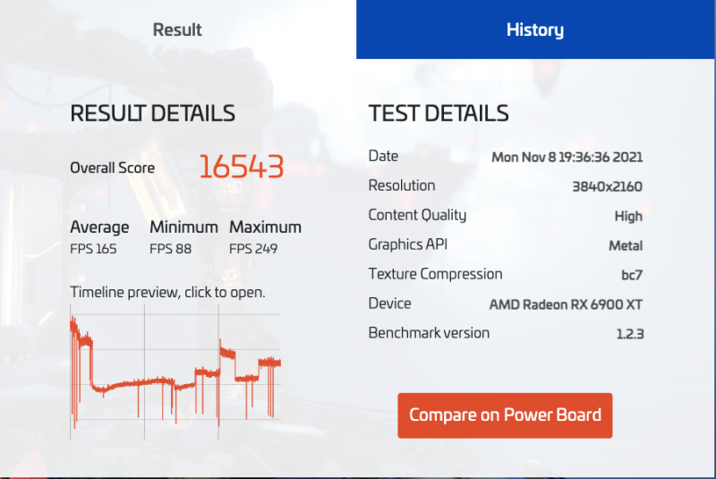Click the device name AMD Radeon RX 6900 XT
Viewport: 716px width, 479px height.
point(566,304)
